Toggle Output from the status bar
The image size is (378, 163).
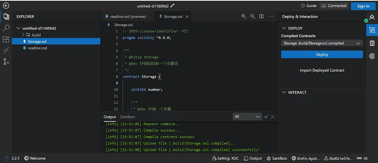[253, 158]
